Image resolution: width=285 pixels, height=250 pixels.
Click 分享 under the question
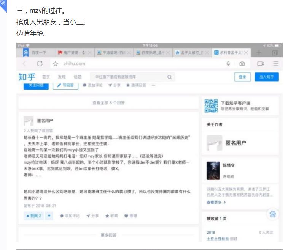[114, 85]
